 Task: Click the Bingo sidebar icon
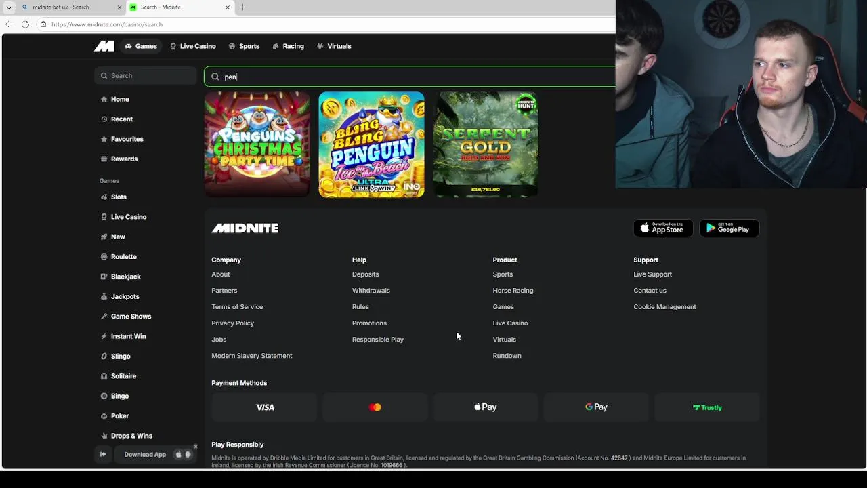[104, 396]
